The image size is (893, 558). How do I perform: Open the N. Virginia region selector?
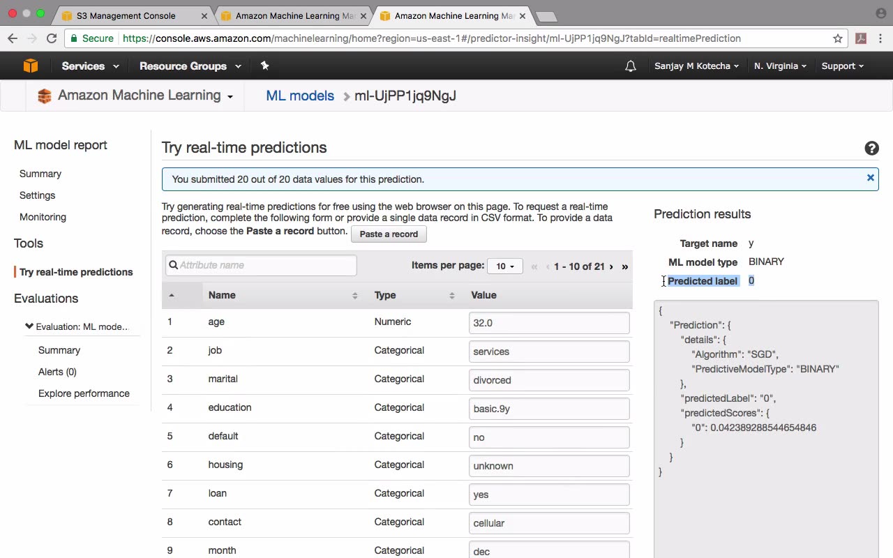click(x=780, y=66)
